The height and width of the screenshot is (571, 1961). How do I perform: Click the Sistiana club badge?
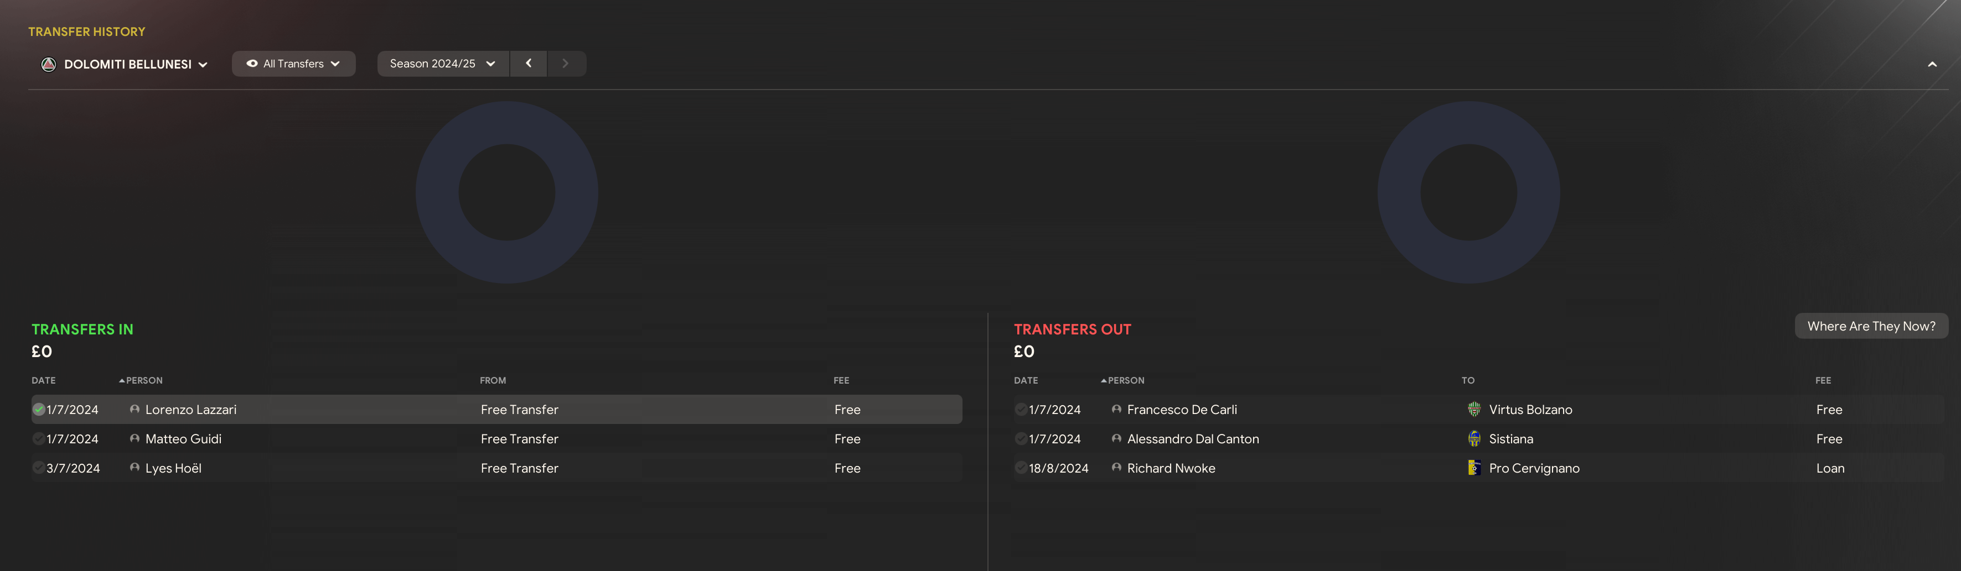click(1474, 439)
